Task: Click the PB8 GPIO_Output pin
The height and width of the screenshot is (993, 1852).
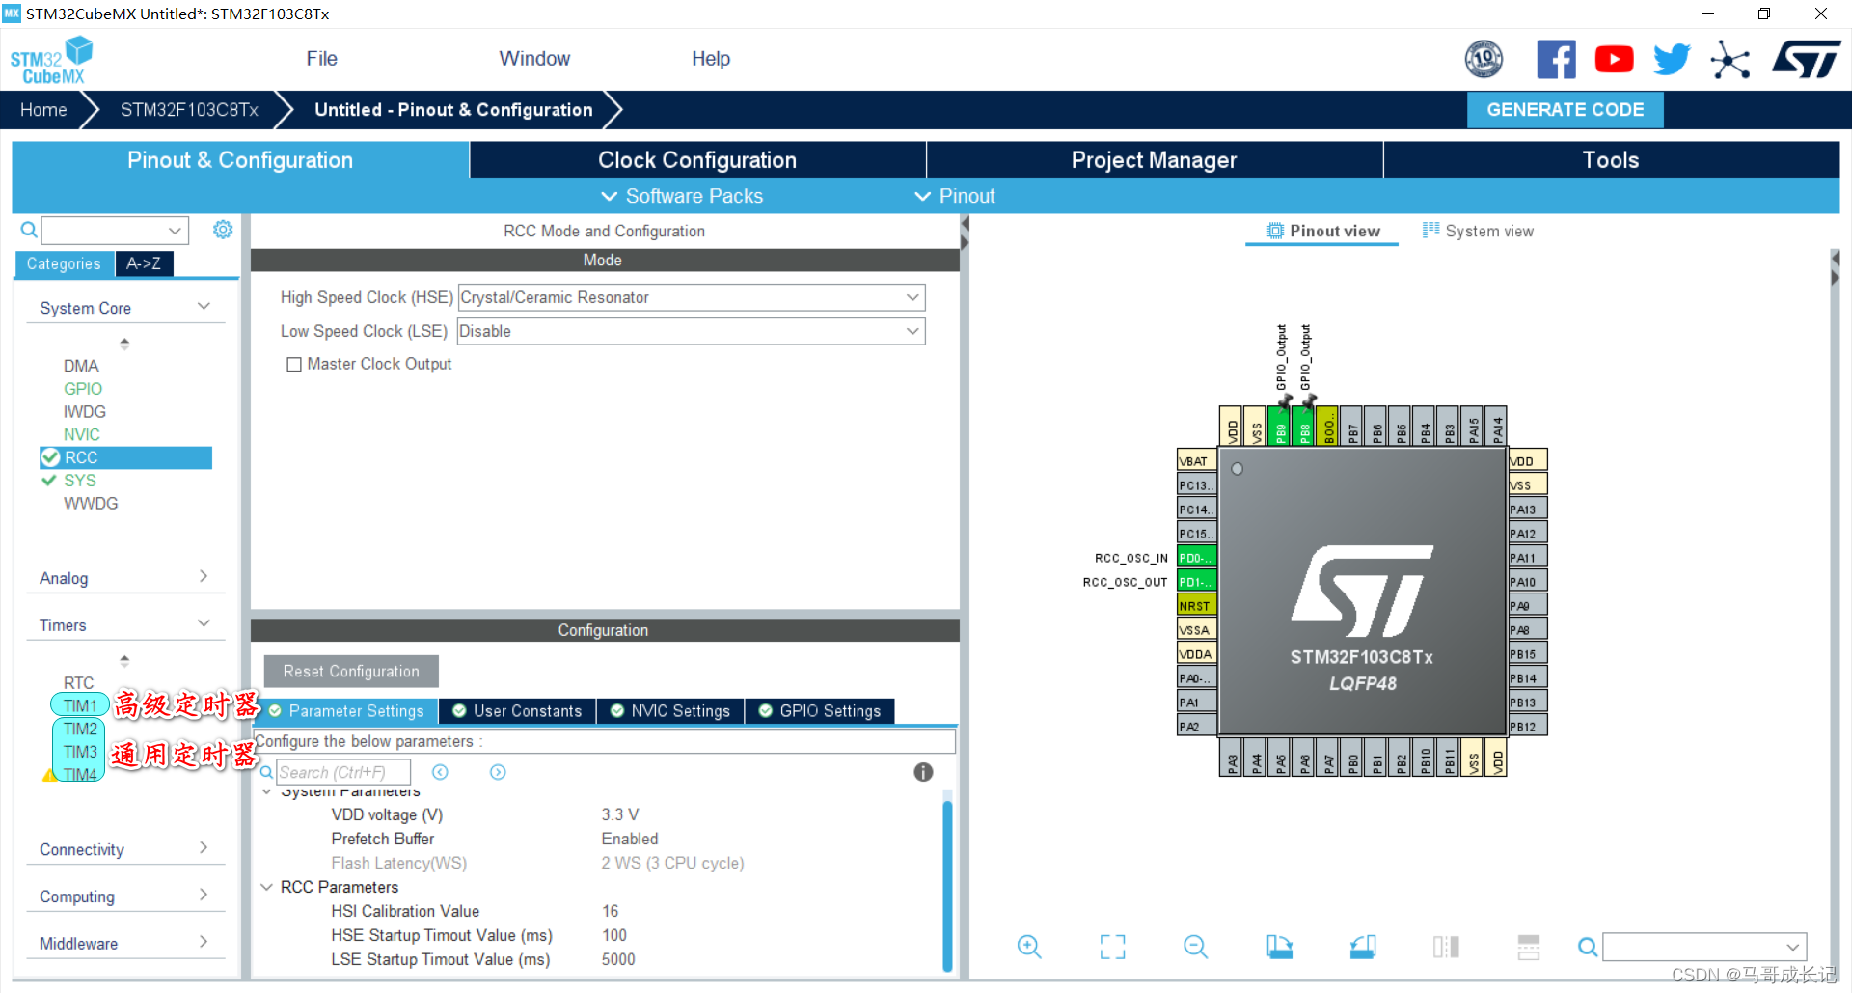Action: click(x=1304, y=426)
